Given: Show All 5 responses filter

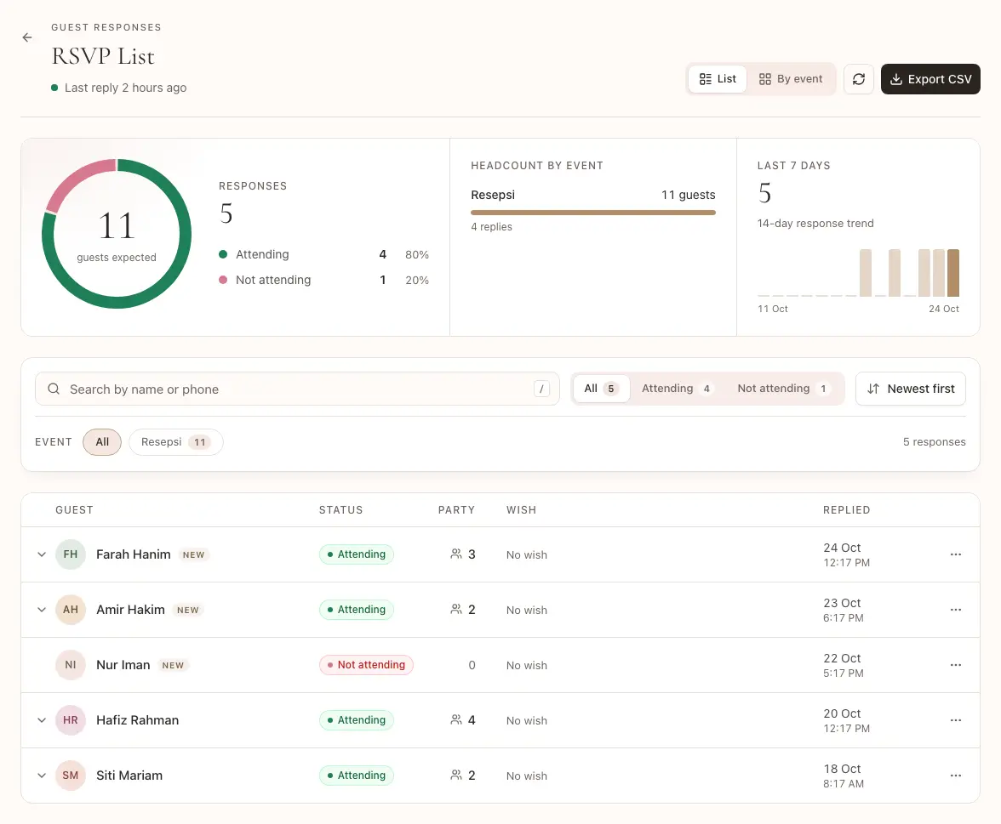Looking at the screenshot, I should (601, 389).
